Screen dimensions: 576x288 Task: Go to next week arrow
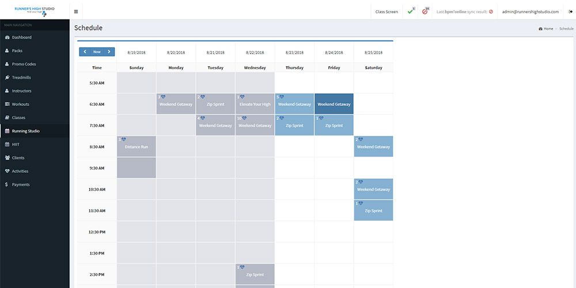click(109, 52)
